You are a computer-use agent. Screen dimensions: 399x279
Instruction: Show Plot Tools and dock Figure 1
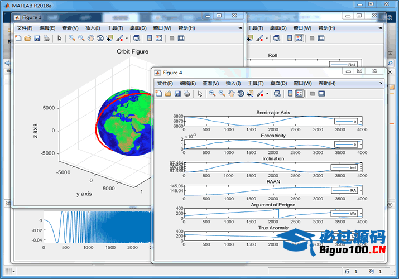(x=181, y=39)
